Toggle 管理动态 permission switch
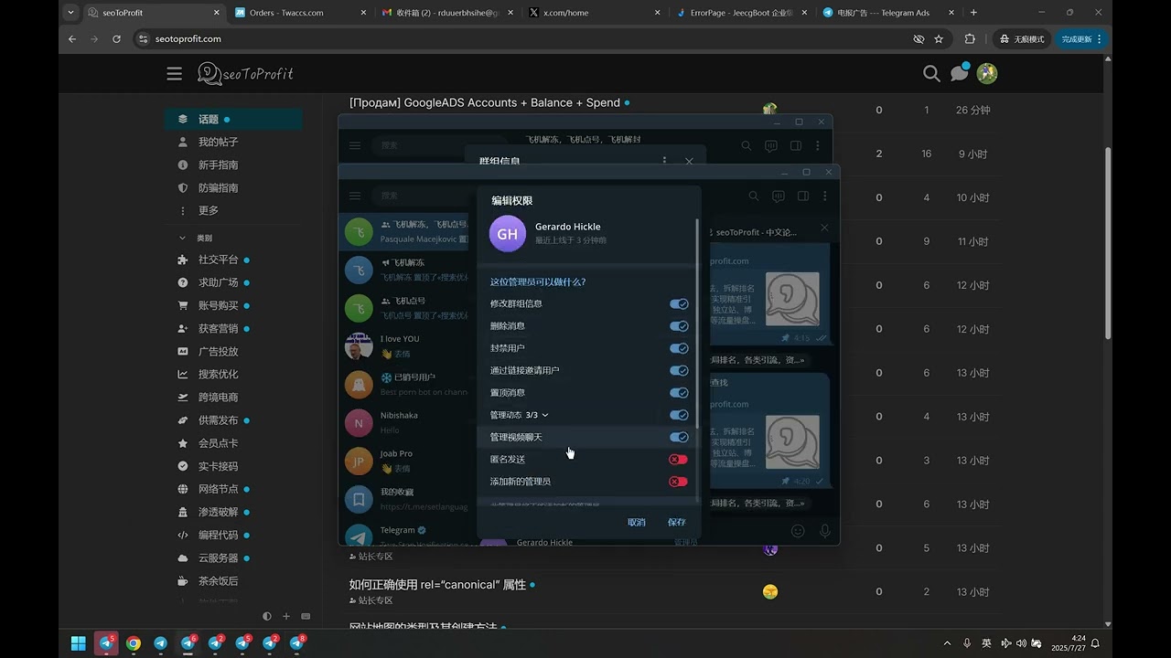1171x658 pixels. (x=679, y=415)
